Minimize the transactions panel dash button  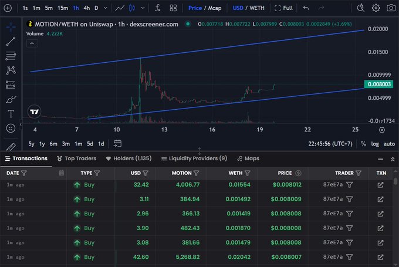click(x=380, y=159)
